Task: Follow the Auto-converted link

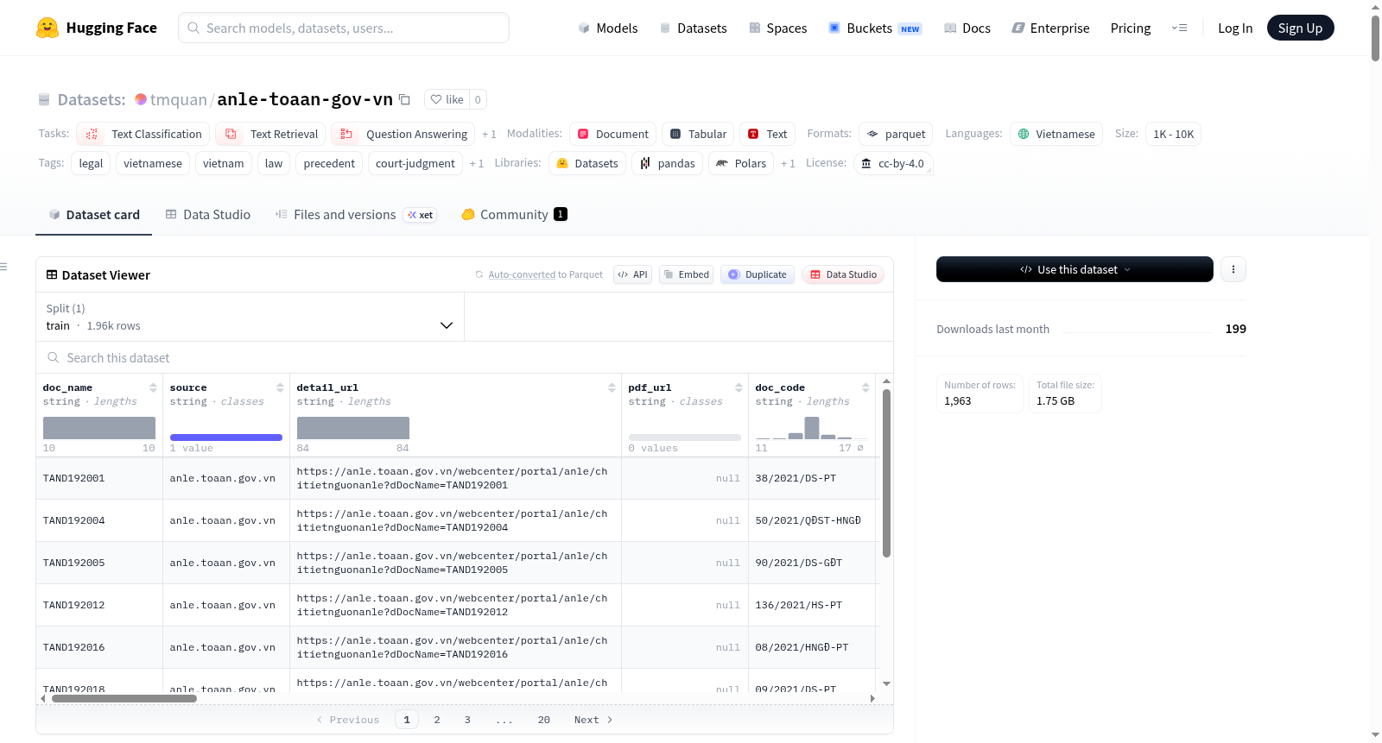Action: pos(522,274)
